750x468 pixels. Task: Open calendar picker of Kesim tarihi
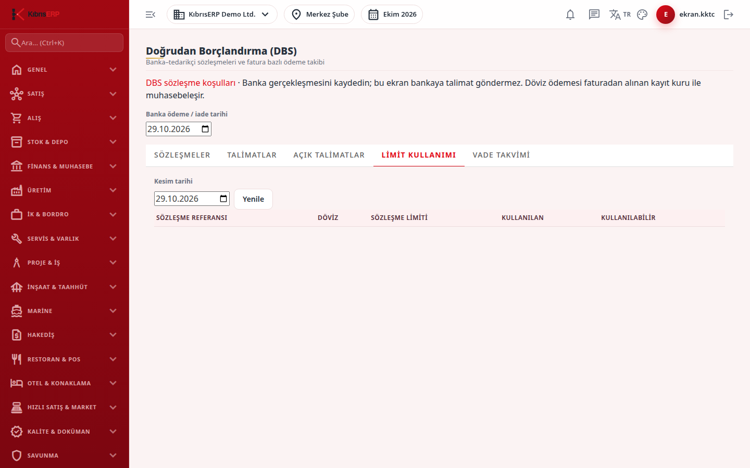point(223,199)
